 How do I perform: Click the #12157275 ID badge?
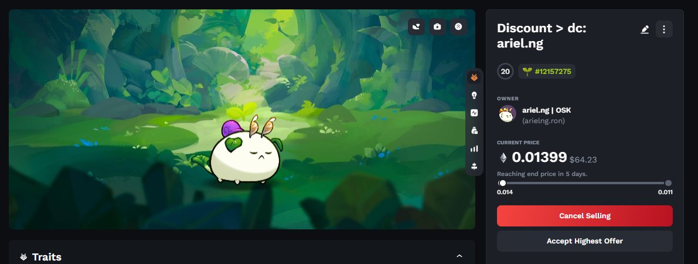(x=547, y=72)
